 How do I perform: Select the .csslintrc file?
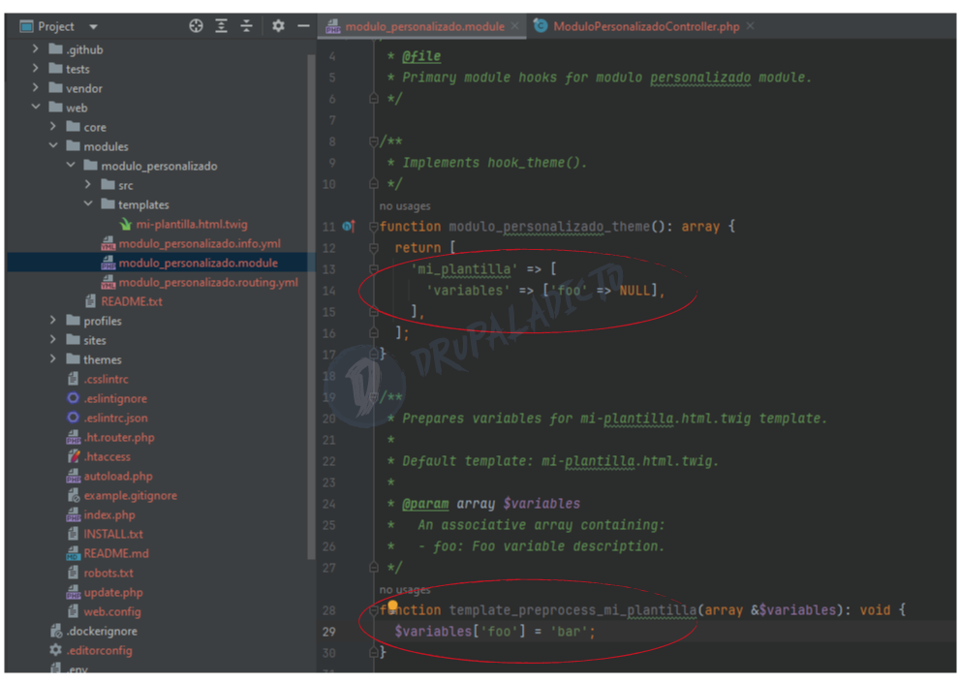pos(106,379)
